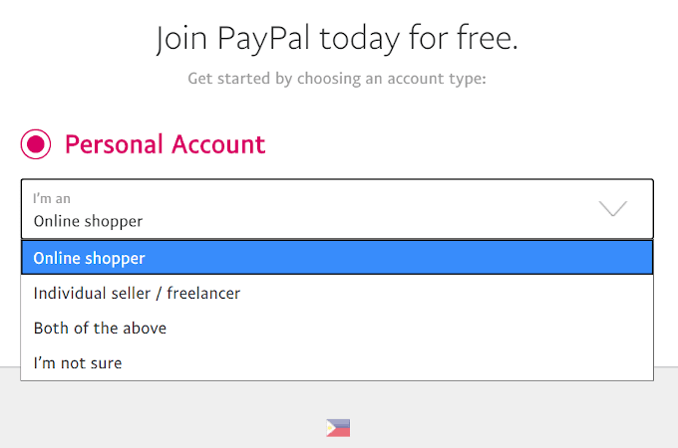Screen dimensions: 678x448
Task: Click the account type dropdown chevron arrow
Action: tap(612, 209)
